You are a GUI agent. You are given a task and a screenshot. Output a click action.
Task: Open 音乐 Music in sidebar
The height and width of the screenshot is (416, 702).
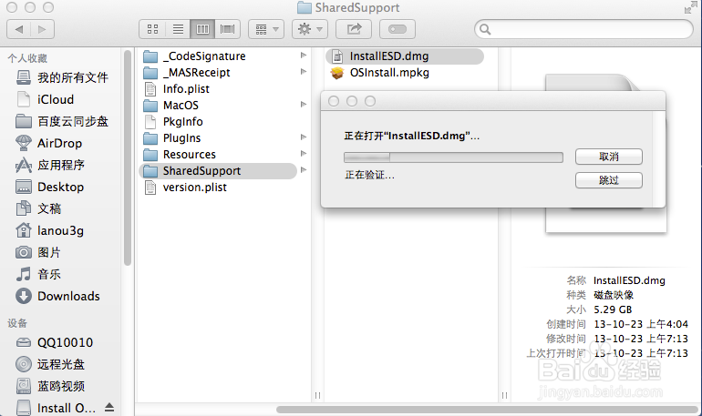[38, 274]
